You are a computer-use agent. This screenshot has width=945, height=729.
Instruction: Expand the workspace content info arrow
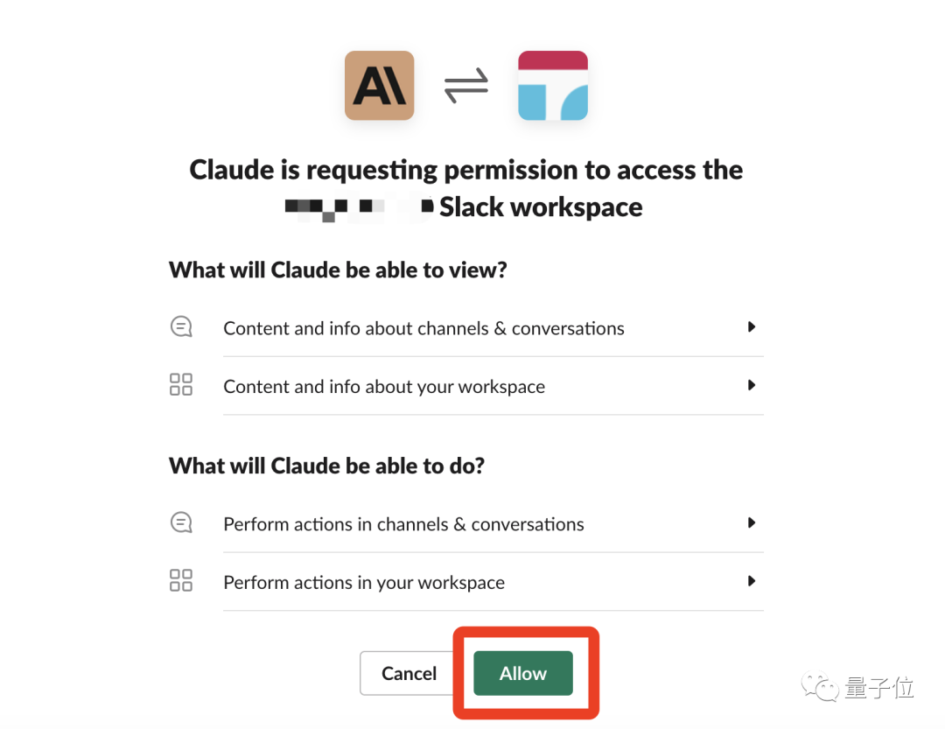tap(751, 385)
